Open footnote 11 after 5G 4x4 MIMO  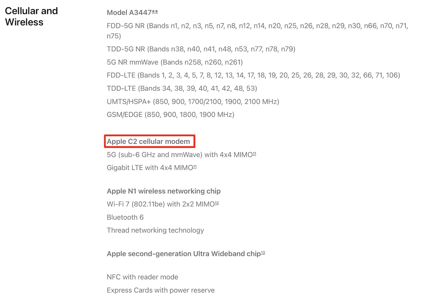click(x=254, y=154)
